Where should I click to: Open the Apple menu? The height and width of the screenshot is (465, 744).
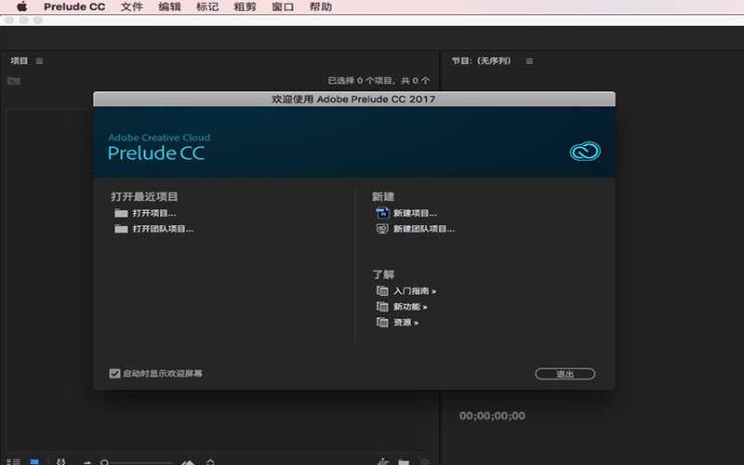pos(21,7)
